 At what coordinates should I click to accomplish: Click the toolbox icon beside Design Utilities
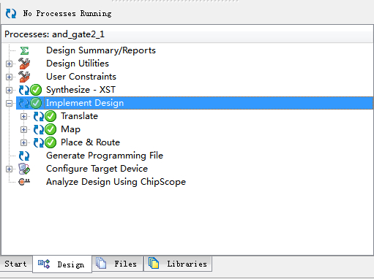(x=24, y=64)
